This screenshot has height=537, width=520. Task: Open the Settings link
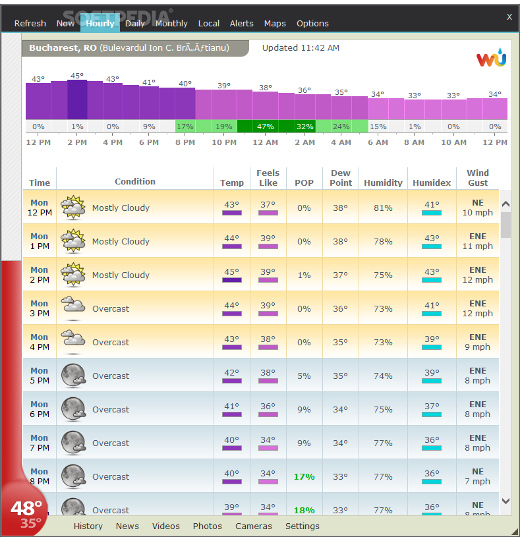302,526
